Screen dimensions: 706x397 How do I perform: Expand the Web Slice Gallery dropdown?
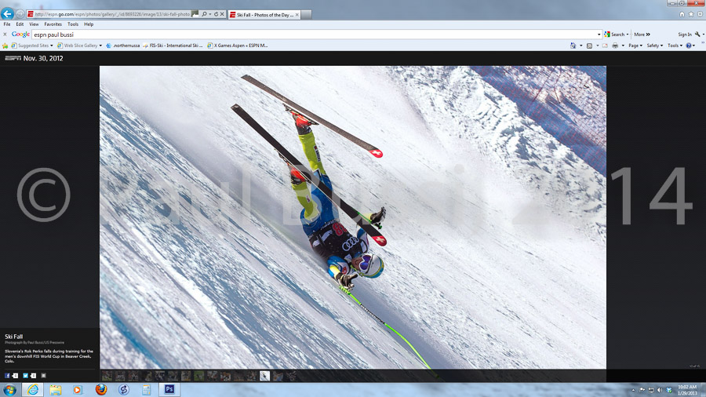tap(100, 46)
